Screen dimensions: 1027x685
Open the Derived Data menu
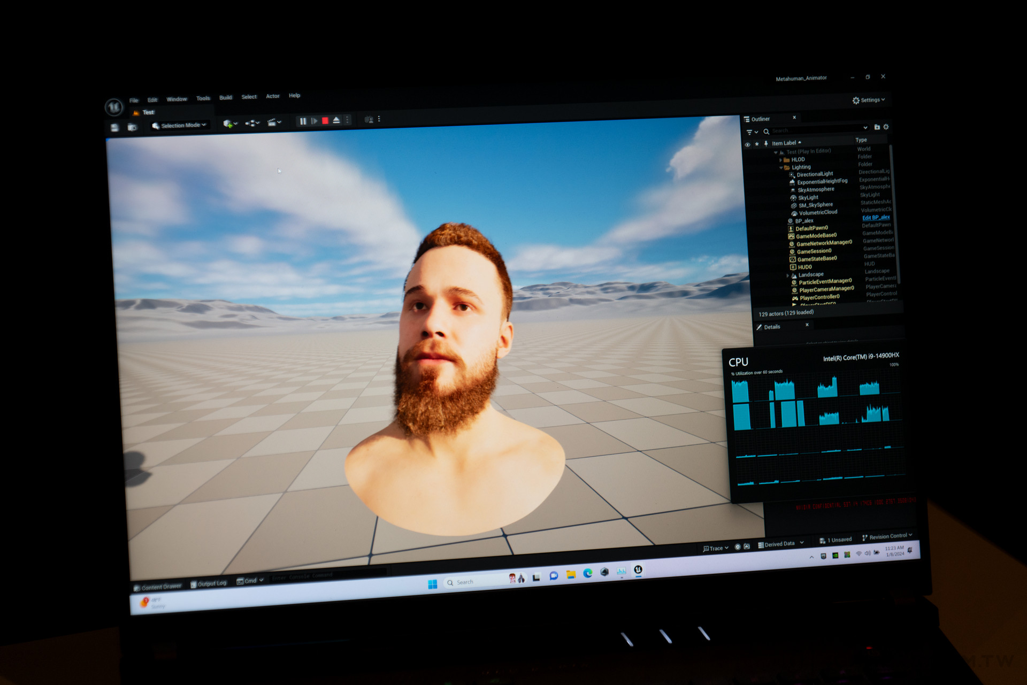(x=781, y=544)
